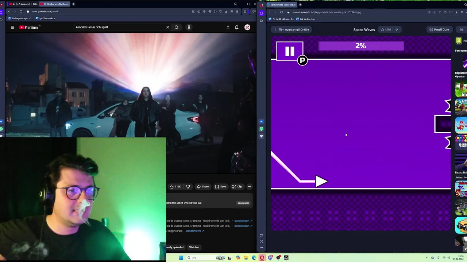Open the YouTube account avatar menu

(x=247, y=27)
